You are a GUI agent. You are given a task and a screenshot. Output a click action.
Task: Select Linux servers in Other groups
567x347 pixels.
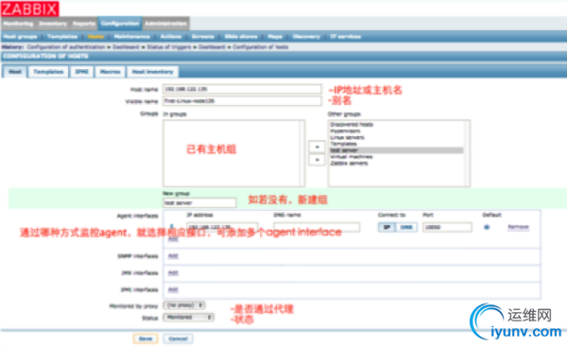pos(347,137)
